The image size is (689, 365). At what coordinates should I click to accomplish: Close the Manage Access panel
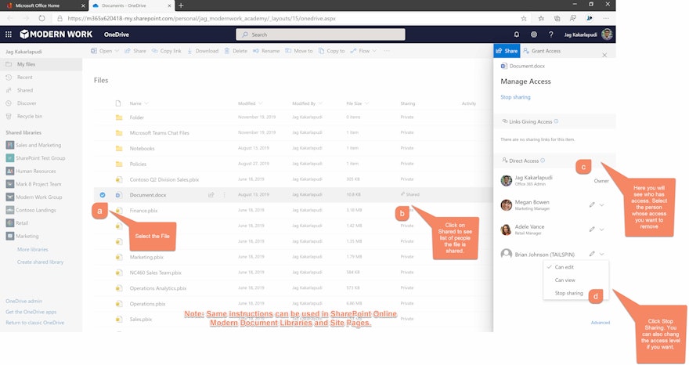(604, 56)
